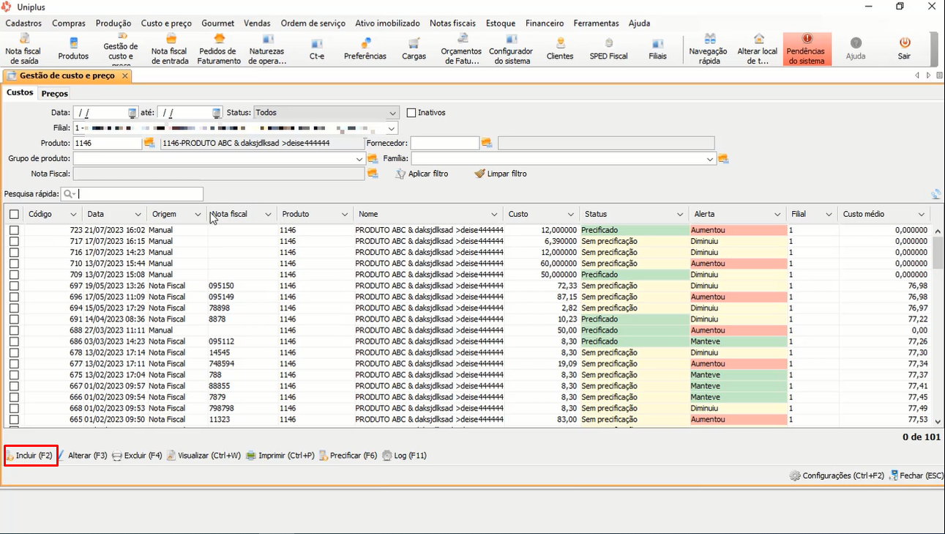Toggle select-all checkbox in table header
Viewport: 945px width, 534px height.
14,214
